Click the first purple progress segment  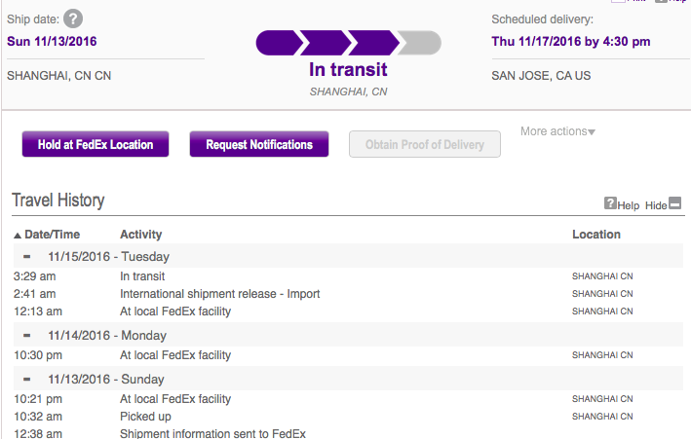[279, 43]
